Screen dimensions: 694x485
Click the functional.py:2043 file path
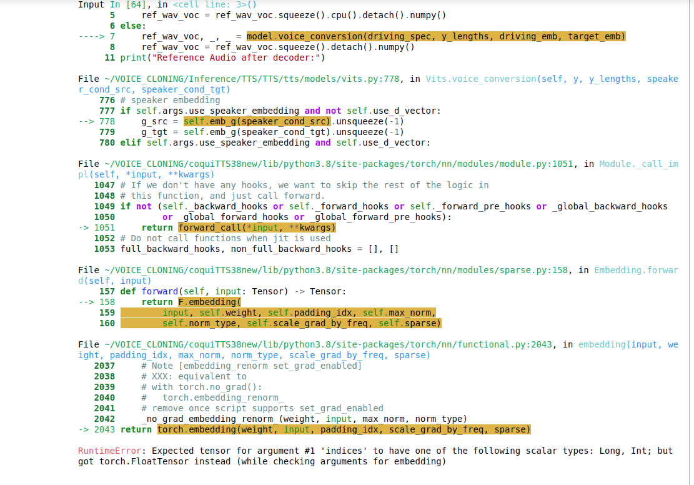point(328,344)
